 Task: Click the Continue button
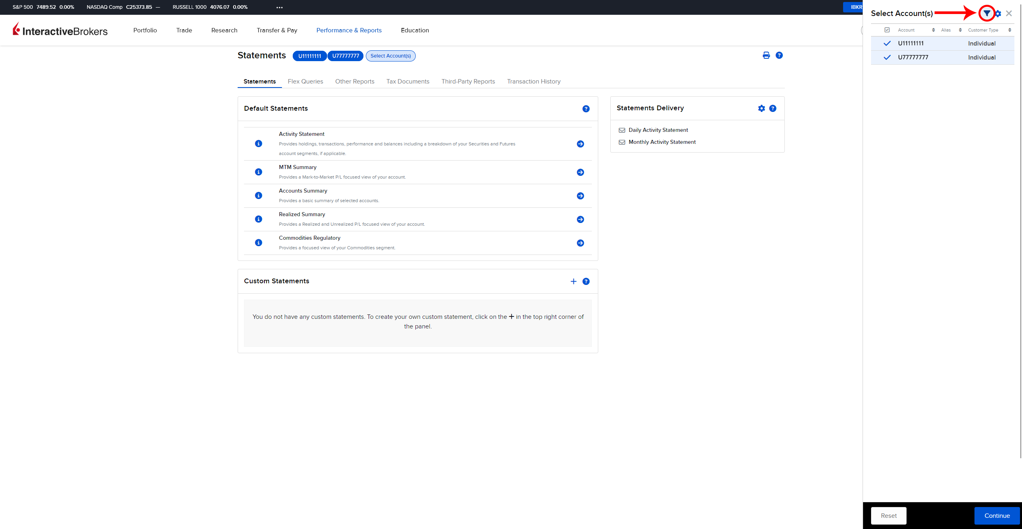pos(997,516)
